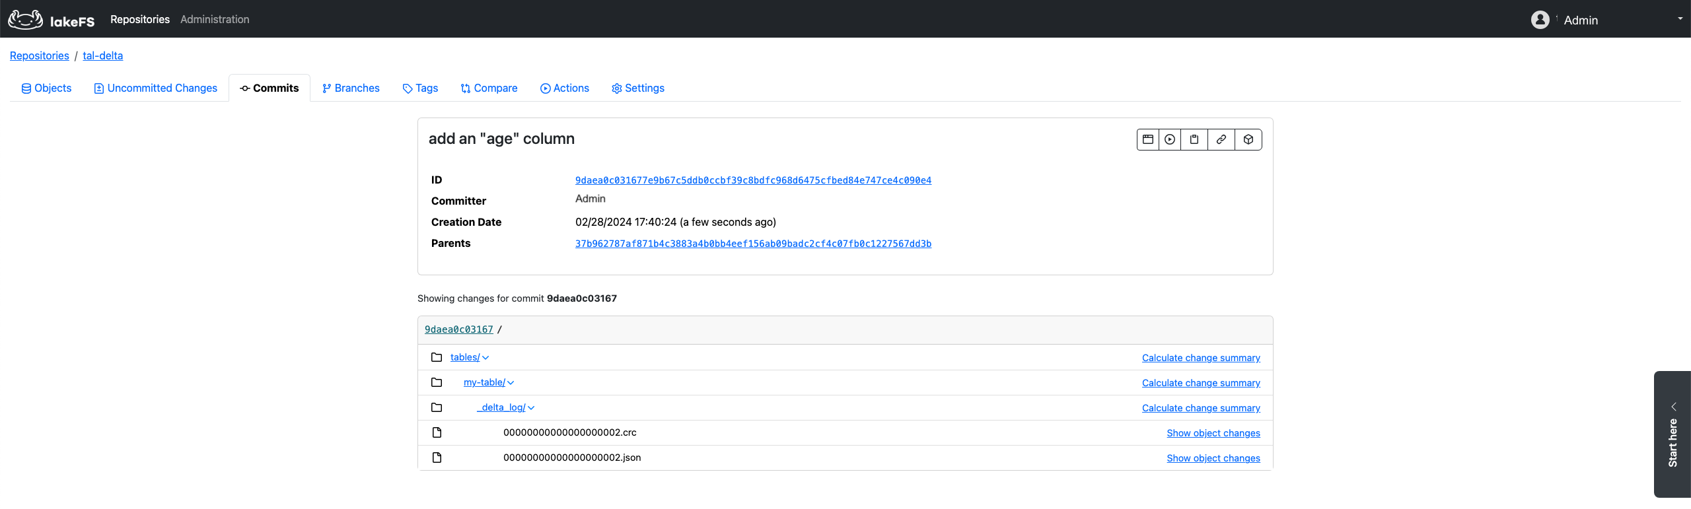The height and width of the screenshot is (509, 1691).
Task: Open the parent commit hash link
Action: (x=753, y=244)
